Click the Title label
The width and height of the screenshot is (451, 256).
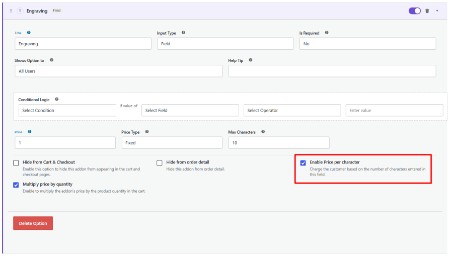[18, 33]
